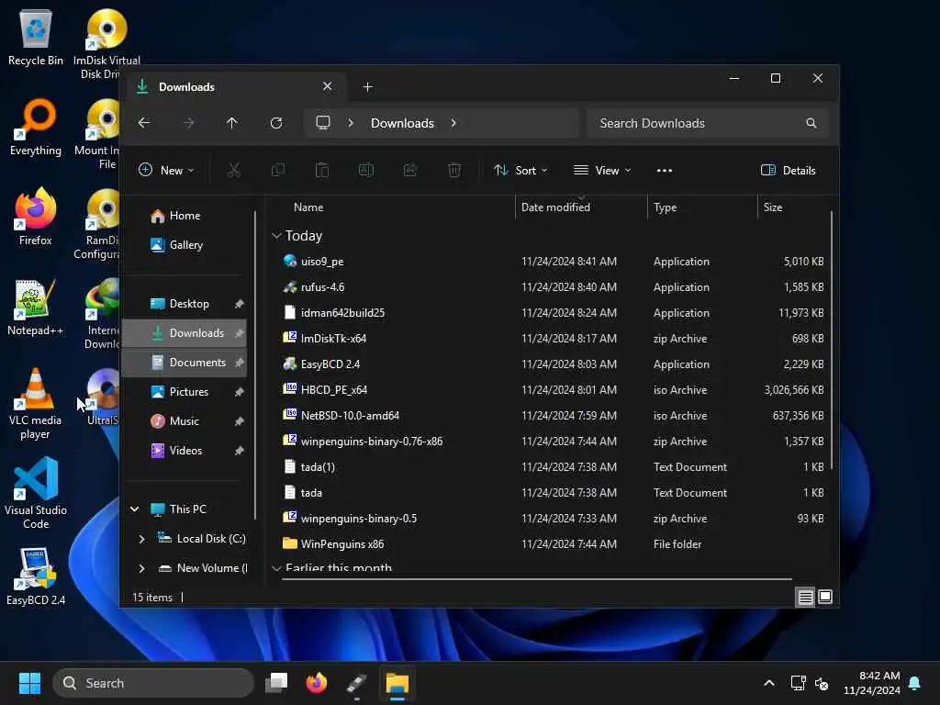Click the chevron after Downloads in the address bar
940x705 pixels.
click(x=453, y=123)
